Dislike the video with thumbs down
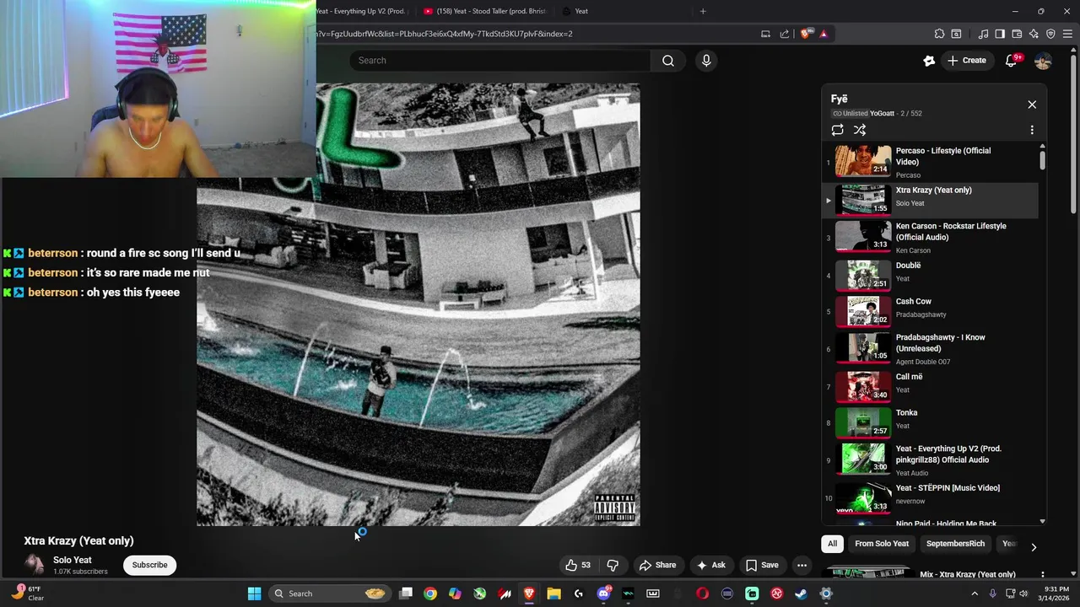The height and width of the screenshot is (607, 1080). [x=613, y=565]
